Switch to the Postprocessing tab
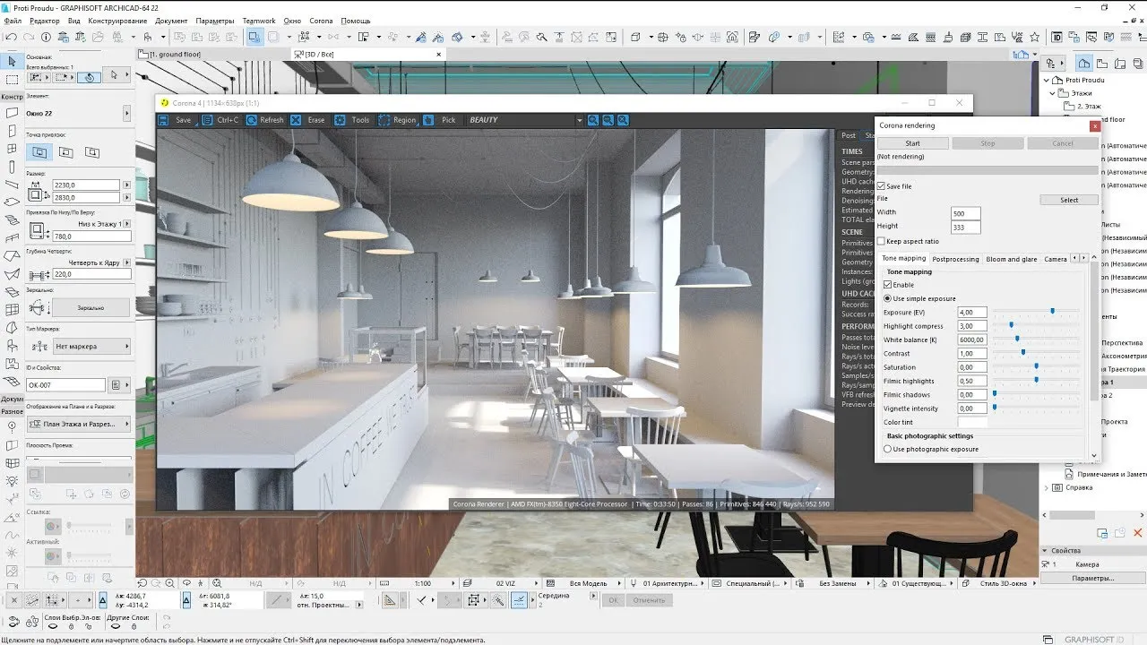This screenshot has width=1147, height=645. 955,258
